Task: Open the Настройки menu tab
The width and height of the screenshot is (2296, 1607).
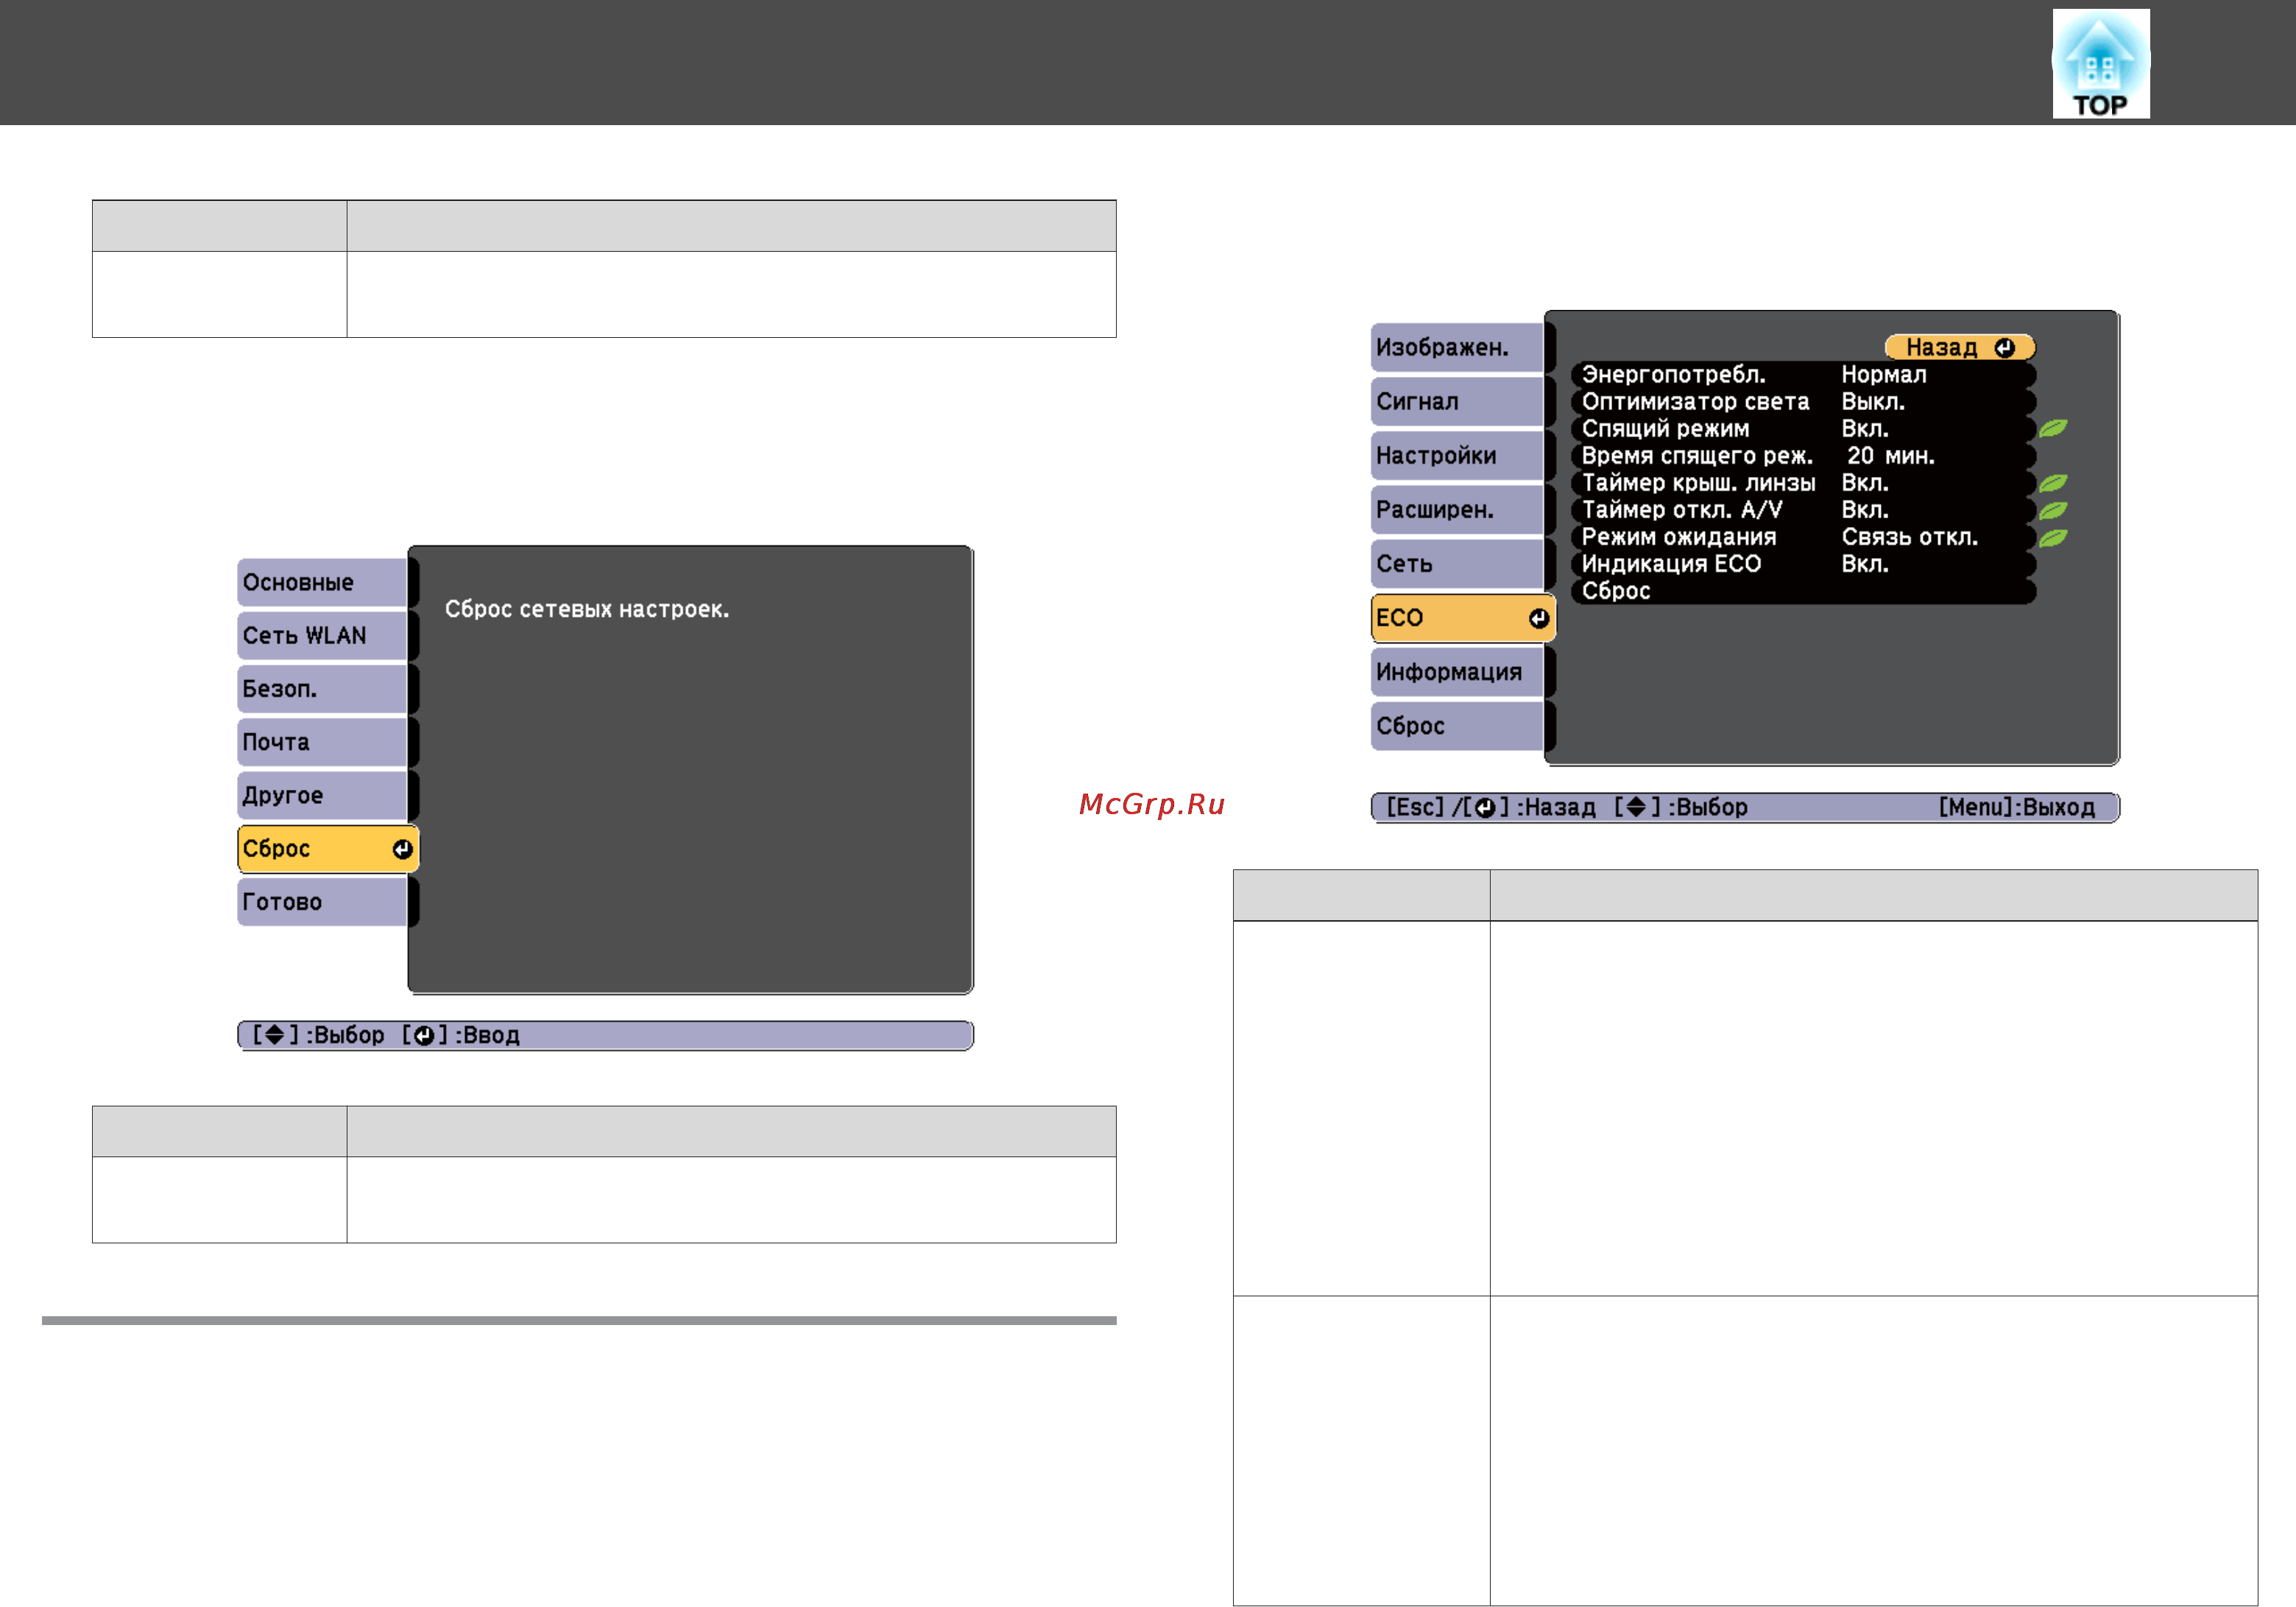Action: pyautogui.click(x=1458, y=455)
